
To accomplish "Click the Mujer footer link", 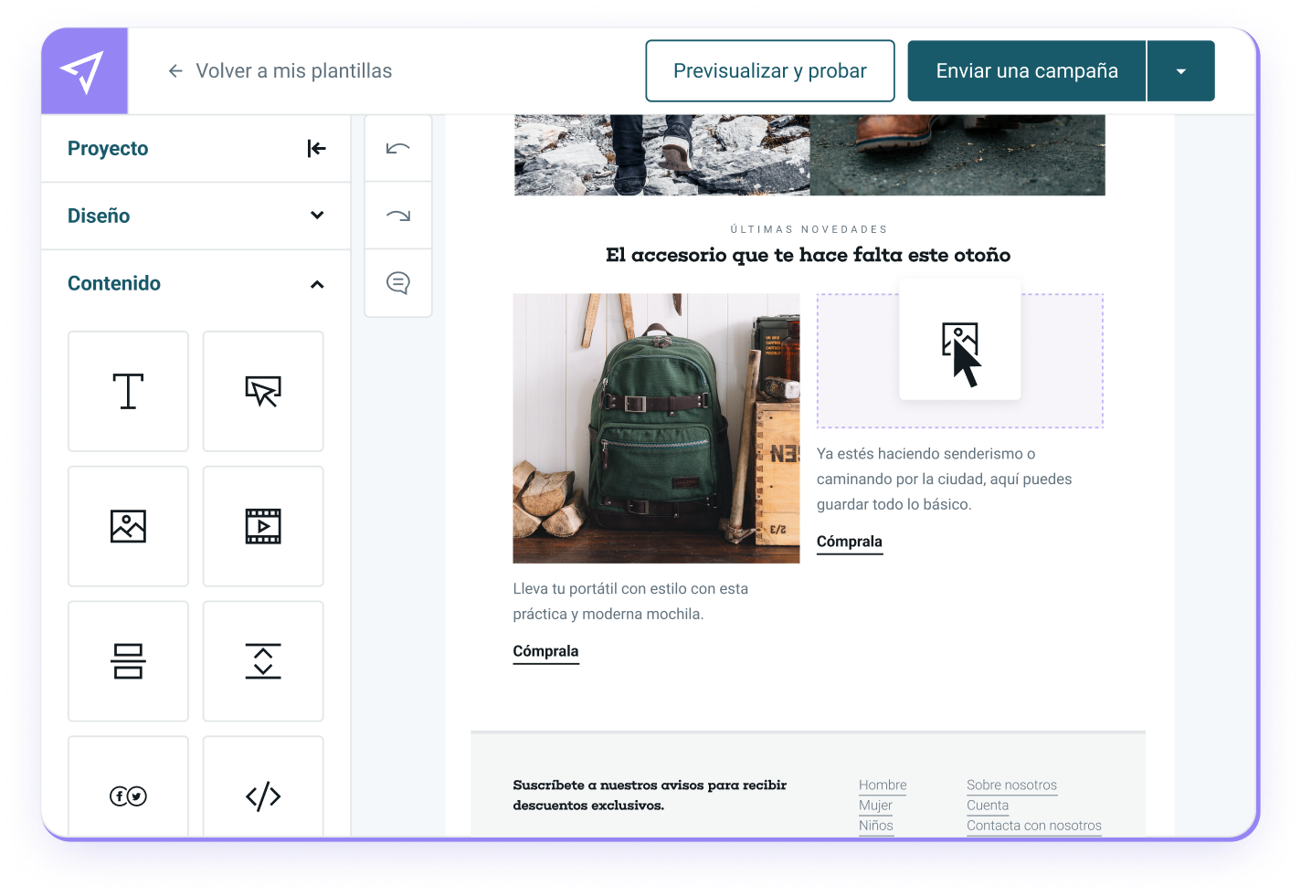I will [x=875, y=806].
